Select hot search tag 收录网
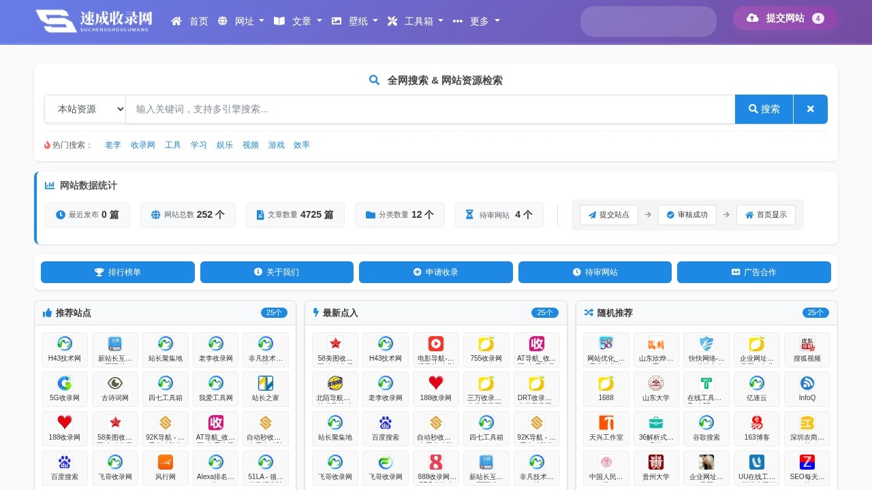 (x=143, y=145)
